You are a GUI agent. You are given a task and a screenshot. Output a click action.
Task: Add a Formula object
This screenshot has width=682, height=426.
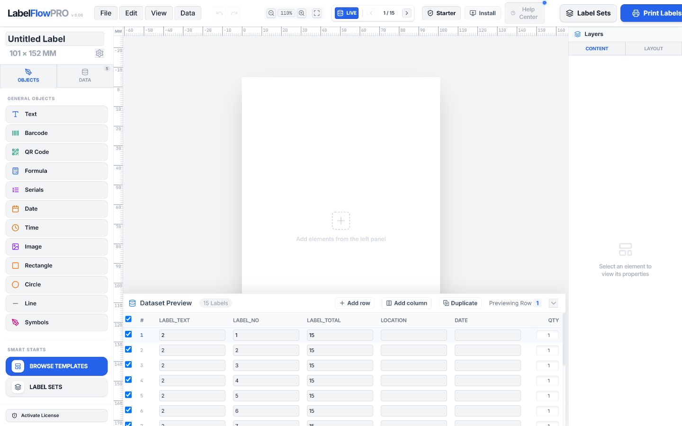pos(57,171)
